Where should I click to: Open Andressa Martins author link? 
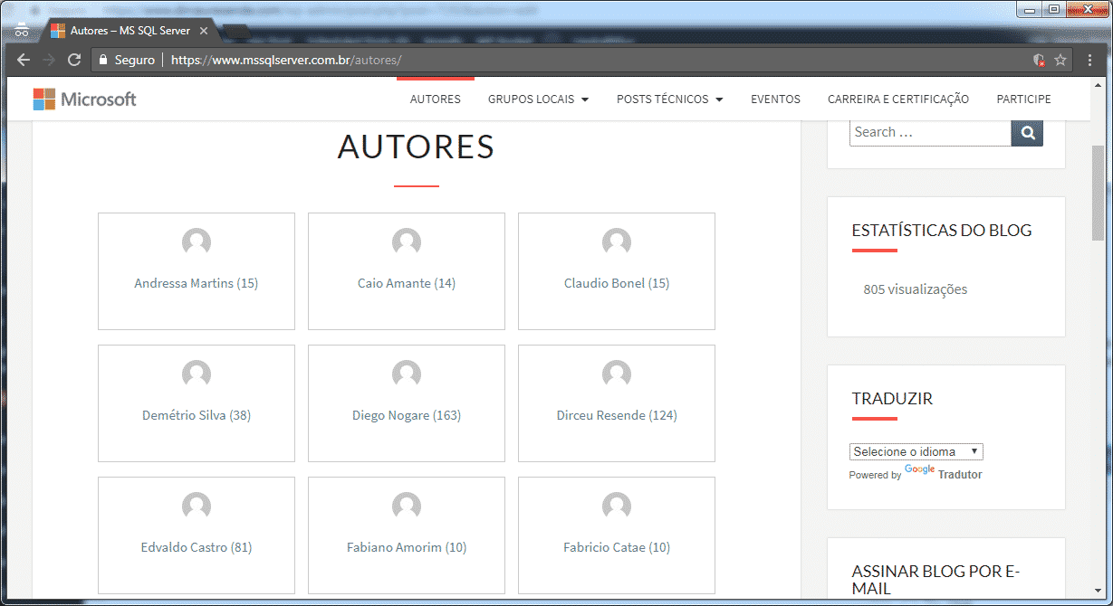click(196, 283)
